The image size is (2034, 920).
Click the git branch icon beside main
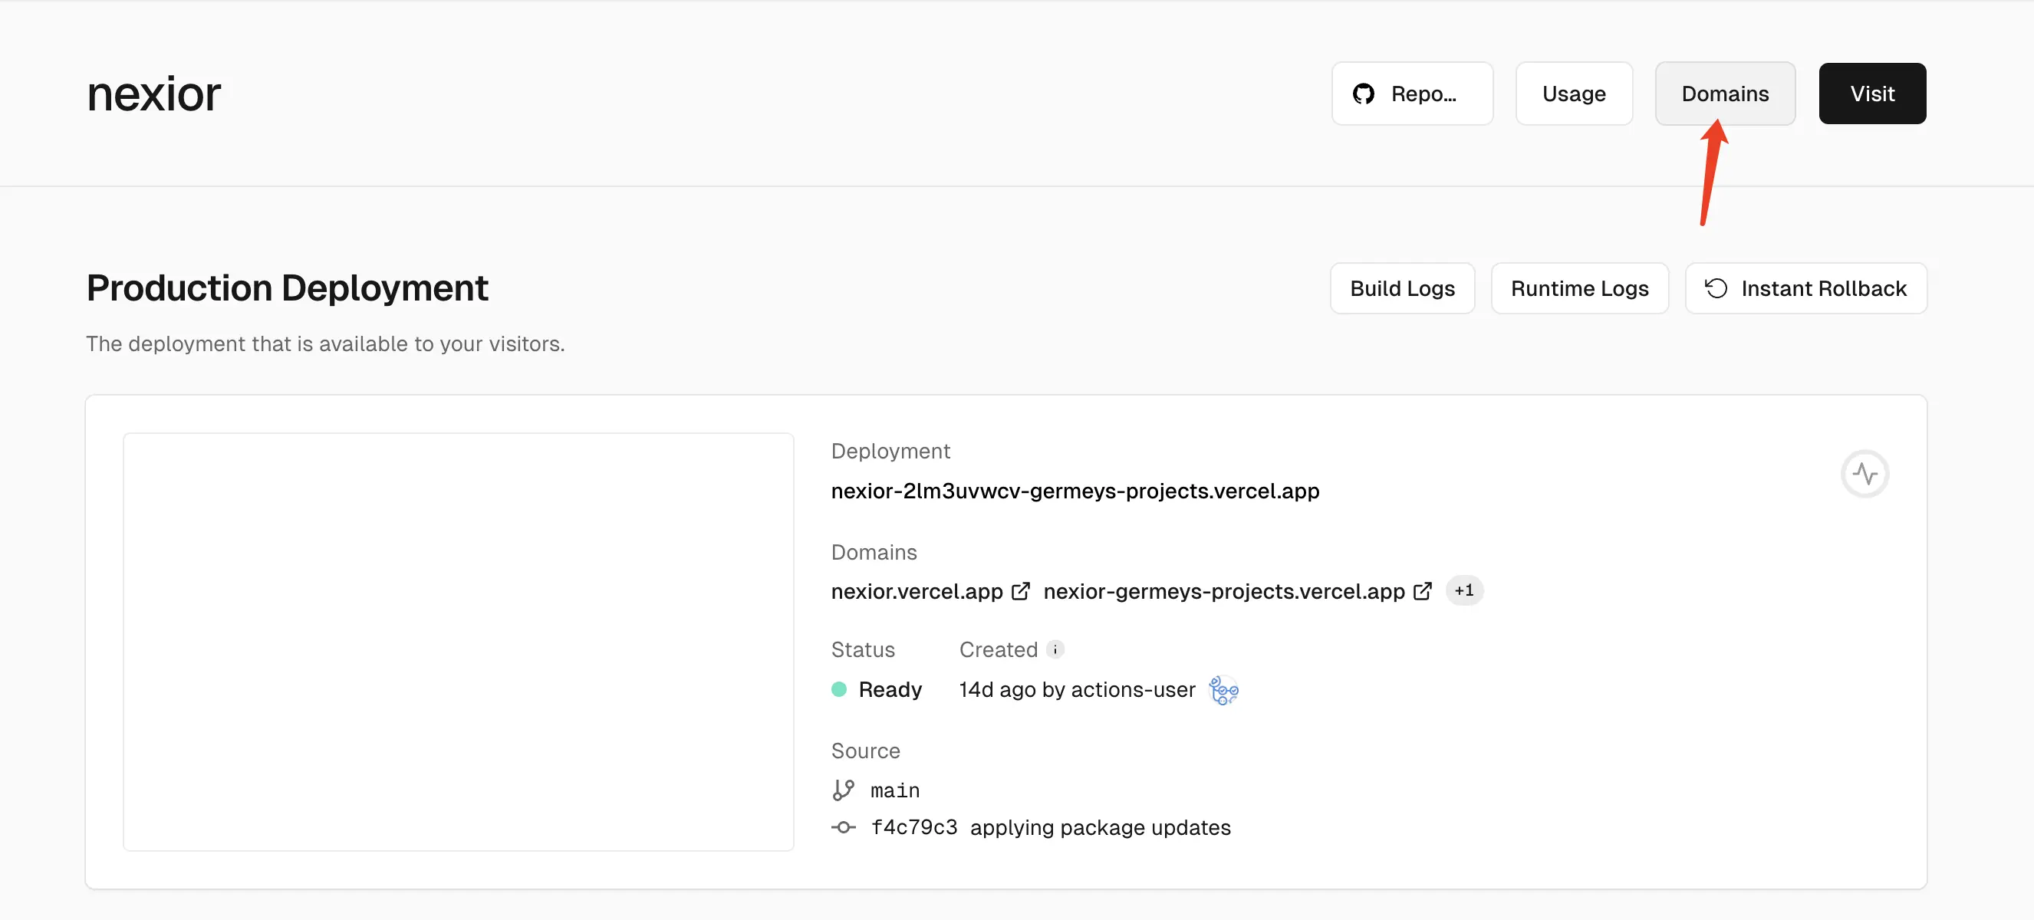tap(844, 790)
